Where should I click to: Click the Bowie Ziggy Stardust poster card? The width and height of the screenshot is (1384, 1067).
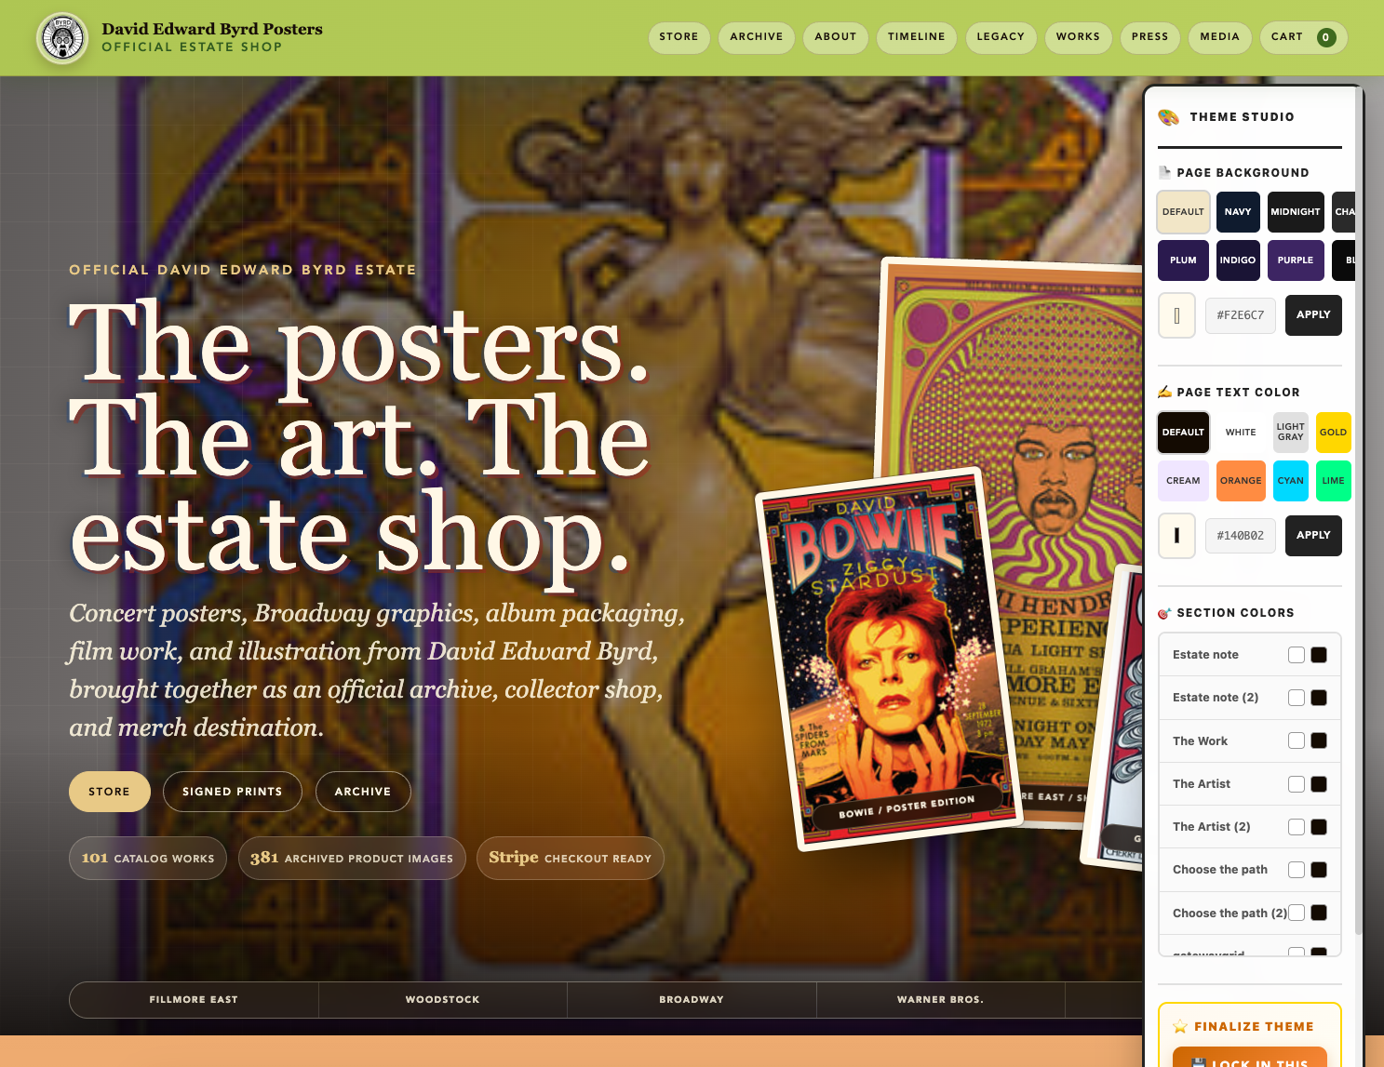888,659
